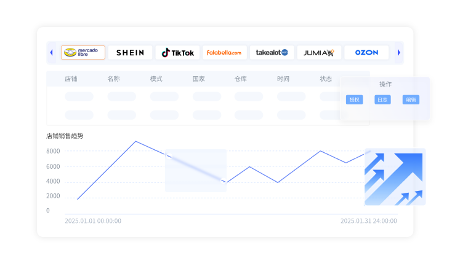This screenshot has width=468, height=264.
Task: Open the JUMIA platform tab
Action: pyautogui.click(x=319, y=53)
